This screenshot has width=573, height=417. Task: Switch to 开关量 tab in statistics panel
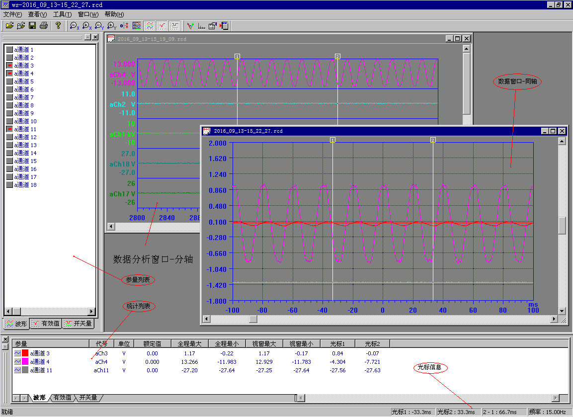(88, 398)
